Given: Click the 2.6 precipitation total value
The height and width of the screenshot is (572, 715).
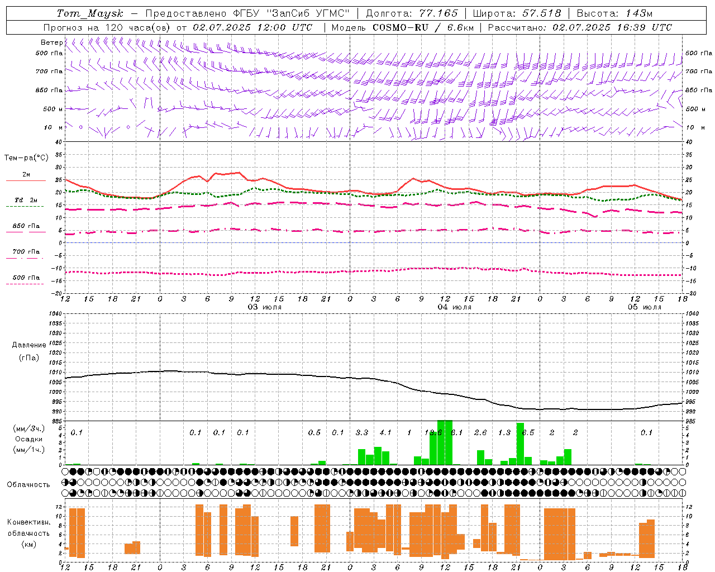Looking at the screenshot, I should [480, 432].
